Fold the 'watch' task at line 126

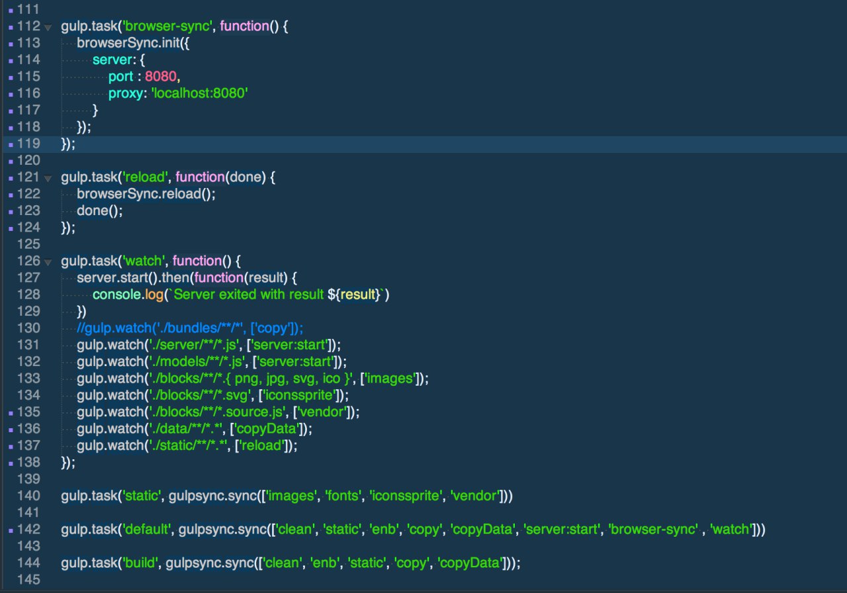tap(48, 262)
